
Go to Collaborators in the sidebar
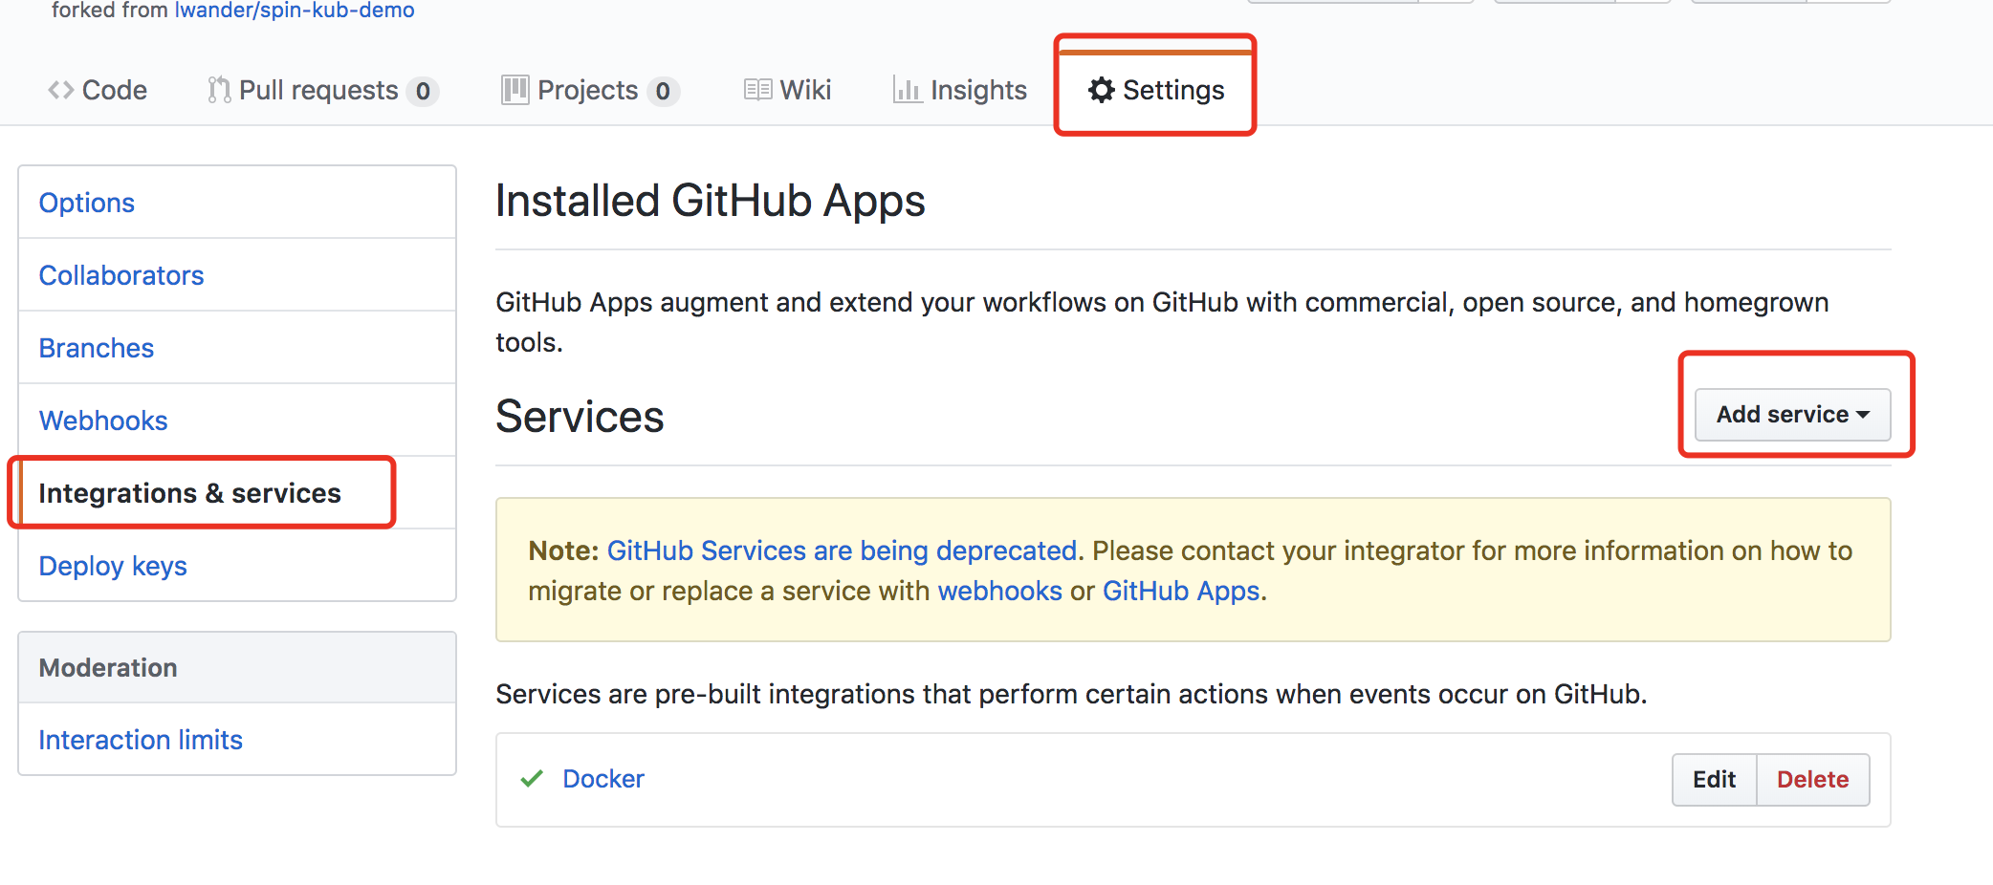[x=121, y=275]
